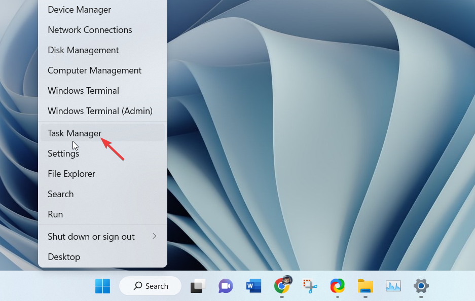This screenshot has width=475, height=301.
Task: Open the Windows Start button
Action: (103, 286)
